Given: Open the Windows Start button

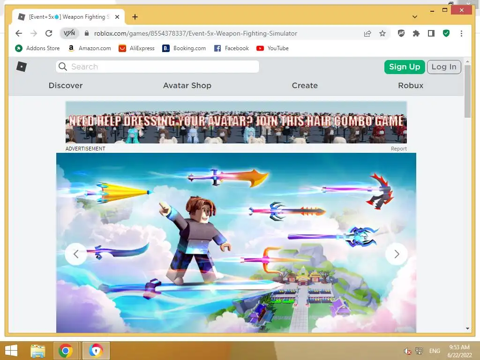Looking at the screenshot, I should [x=11, y=351].
